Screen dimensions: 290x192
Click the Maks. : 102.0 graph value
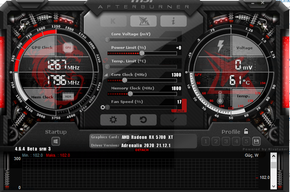[x=58, y=156]
